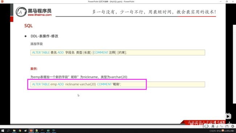Open taskbar search magnifier
This screenshot has width=236, height=133.
point(8,130)
